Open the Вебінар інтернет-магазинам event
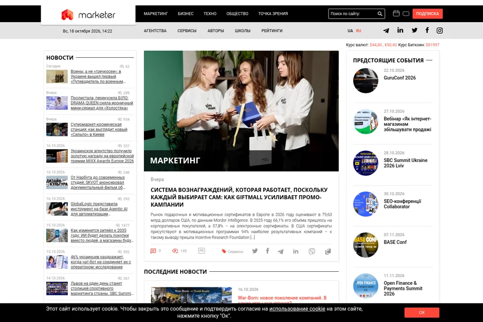This screenshot has width=483, height=322. point(407,124)
